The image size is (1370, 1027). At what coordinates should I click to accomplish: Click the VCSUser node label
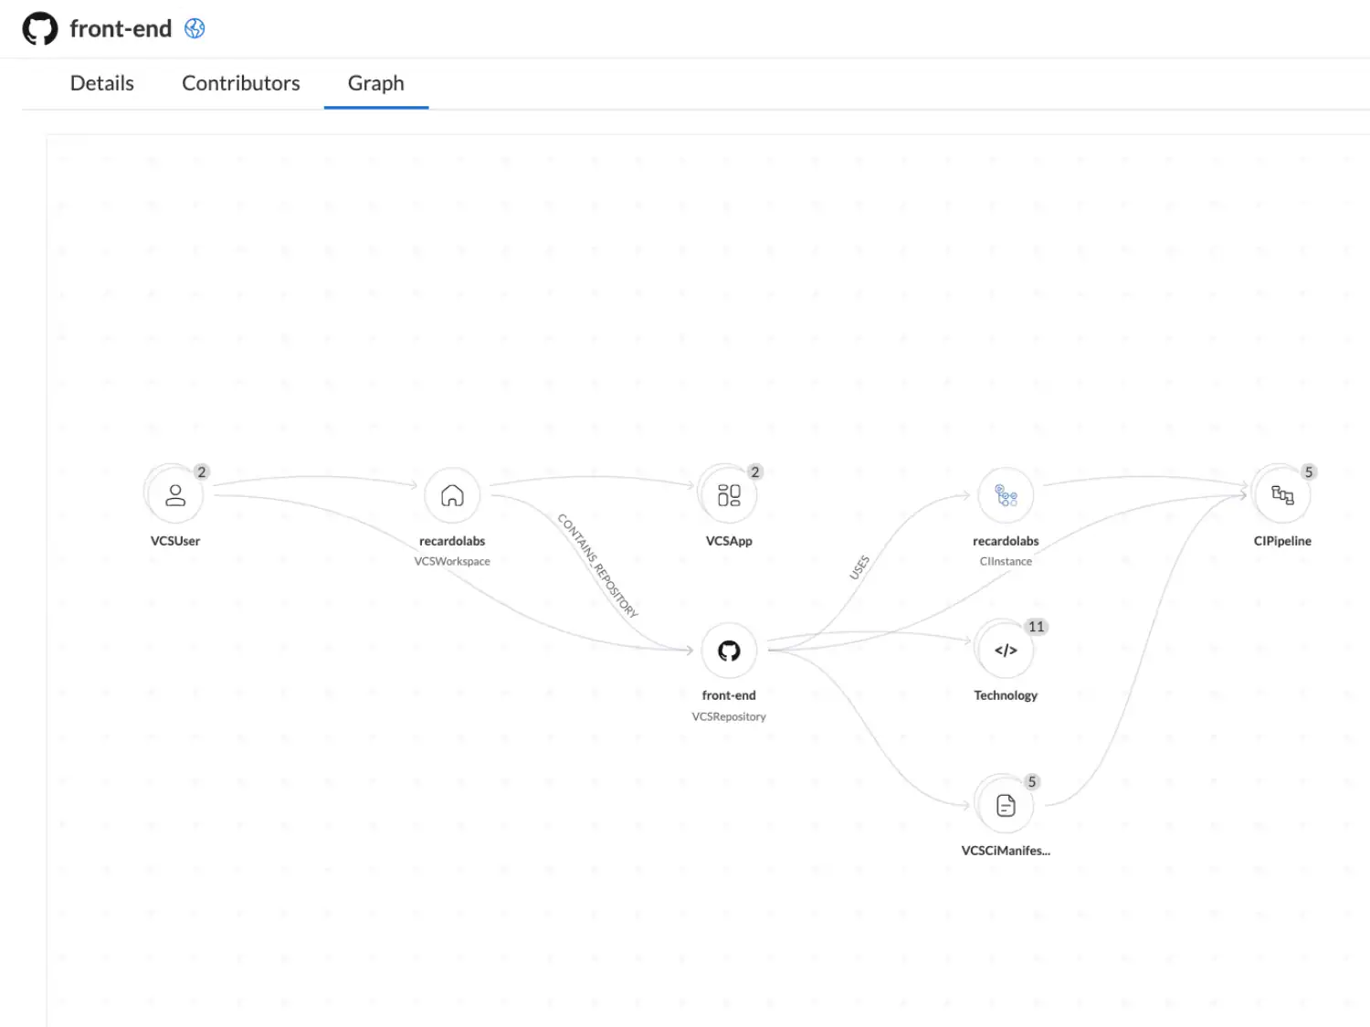pyautogui.click(x=175, y=541)
